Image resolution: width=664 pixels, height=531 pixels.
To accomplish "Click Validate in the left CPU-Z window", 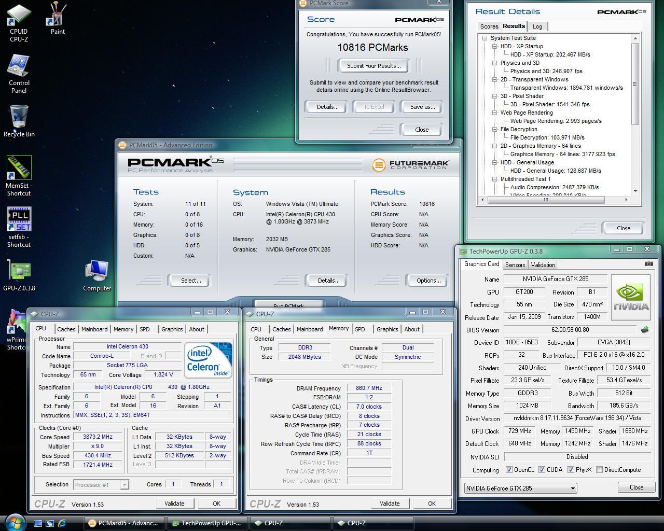I will click(x=174, y=504).
